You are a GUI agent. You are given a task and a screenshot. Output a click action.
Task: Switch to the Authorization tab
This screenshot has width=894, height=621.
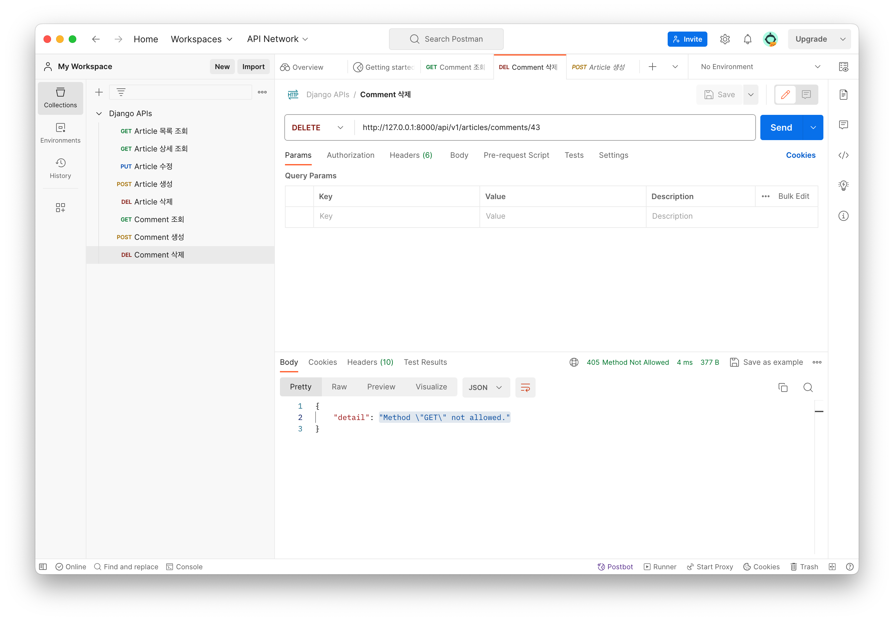350,155
